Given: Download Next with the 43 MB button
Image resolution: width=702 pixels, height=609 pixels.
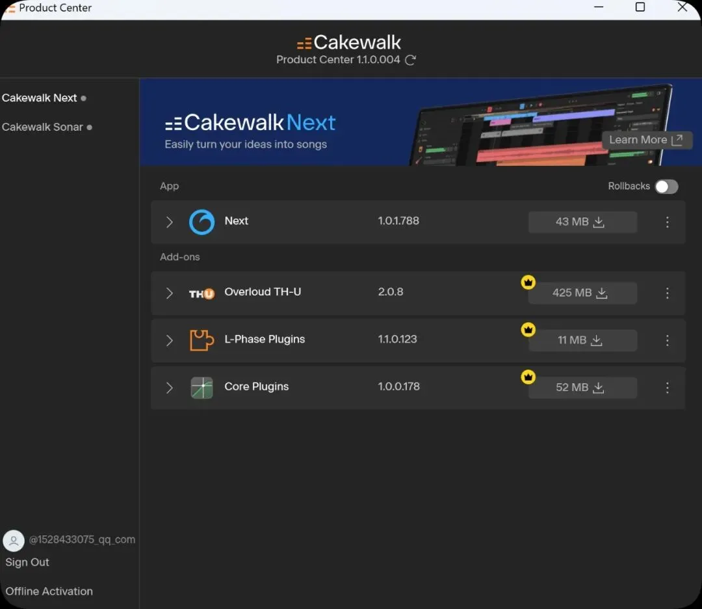Looking at the screenshot, I should pyautogui.click(x=582, y=222).
